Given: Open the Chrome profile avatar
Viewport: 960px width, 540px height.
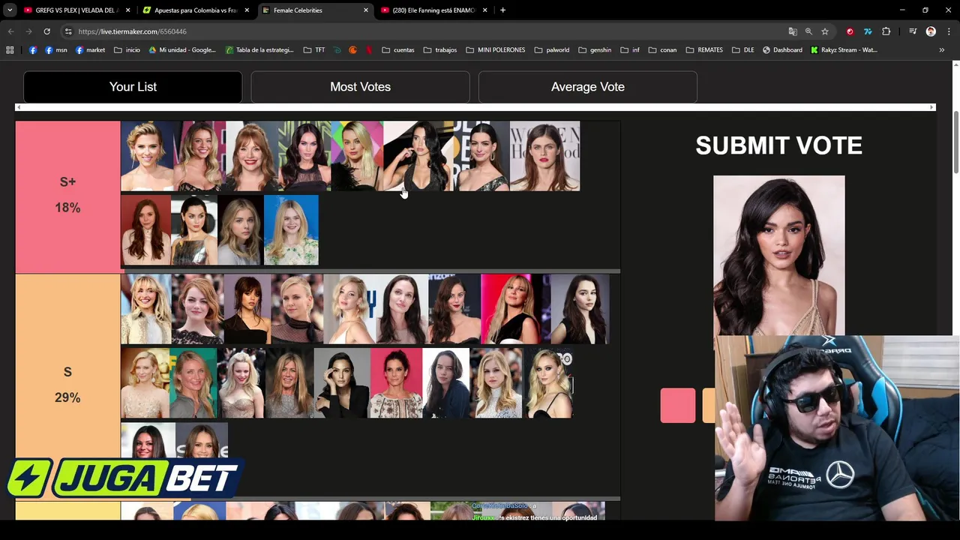Looking at the screenshot, I should [931, 31].
